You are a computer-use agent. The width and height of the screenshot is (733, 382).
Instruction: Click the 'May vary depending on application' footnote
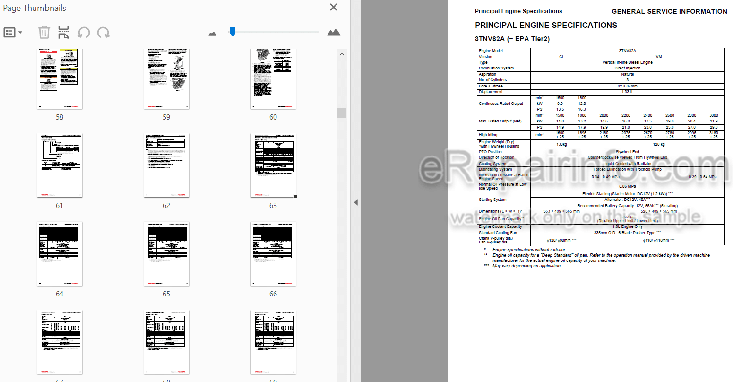pos(526,266)
